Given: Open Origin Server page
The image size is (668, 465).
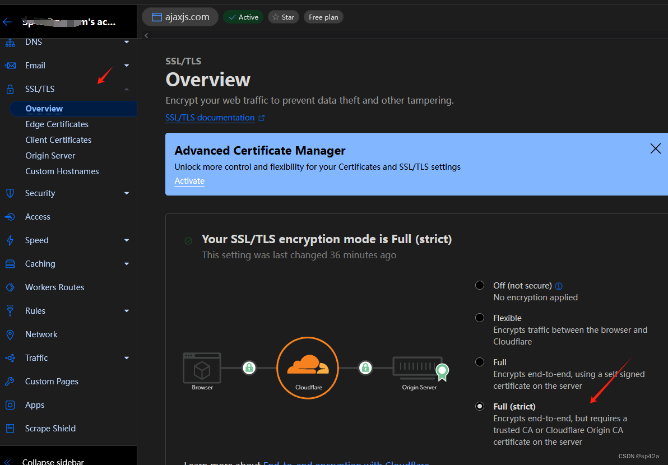Looking at the screenshot, I should tap(50, 156).
